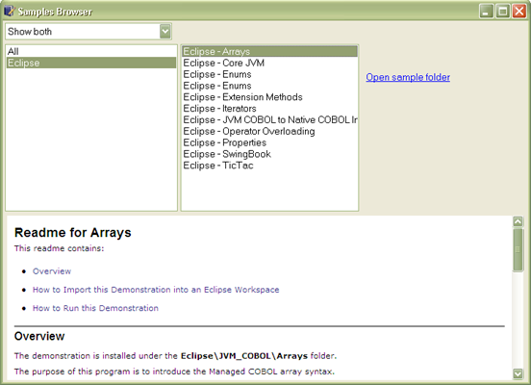Open How to Import this Demonstration link
This screenshot has width=531, height=385.
coord(156,290)
